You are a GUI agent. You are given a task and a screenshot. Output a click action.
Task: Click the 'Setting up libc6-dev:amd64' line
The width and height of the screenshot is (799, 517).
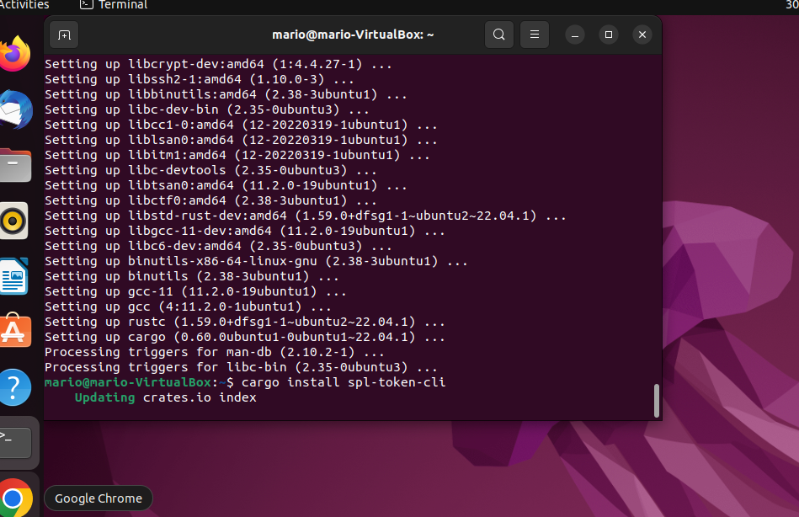pyautogui.click(x=218, y=246)
